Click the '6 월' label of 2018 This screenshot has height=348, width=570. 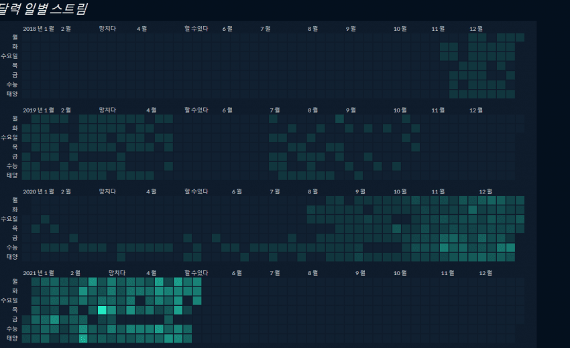click(227, 29)
